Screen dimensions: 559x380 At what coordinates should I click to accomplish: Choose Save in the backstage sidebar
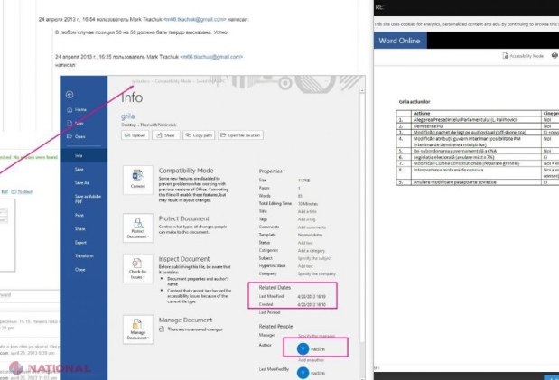pos(79,170)
